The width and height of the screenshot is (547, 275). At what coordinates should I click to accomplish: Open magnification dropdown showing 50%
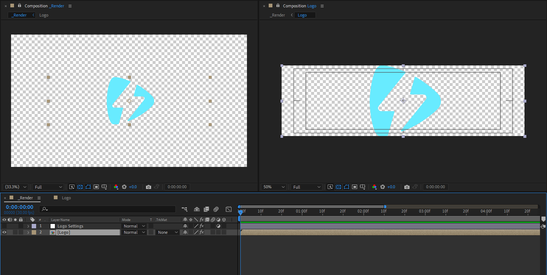tap(274, 187)
